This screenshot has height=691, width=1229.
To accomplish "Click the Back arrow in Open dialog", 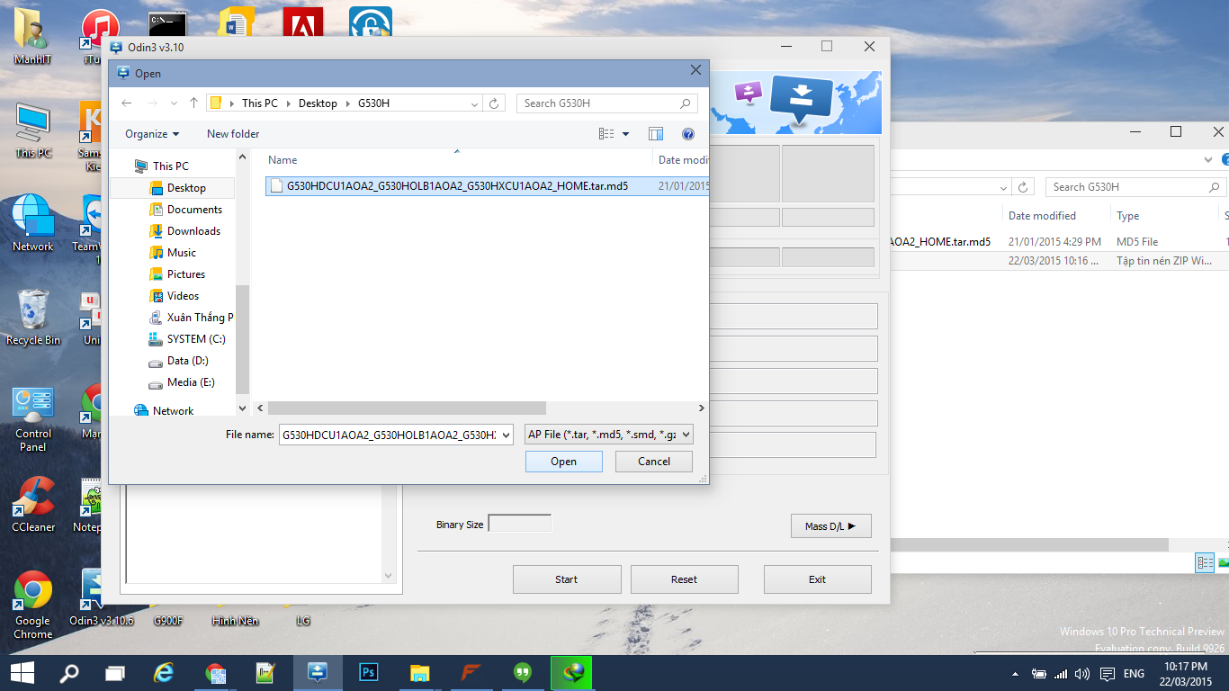I will tap(127, 103).
